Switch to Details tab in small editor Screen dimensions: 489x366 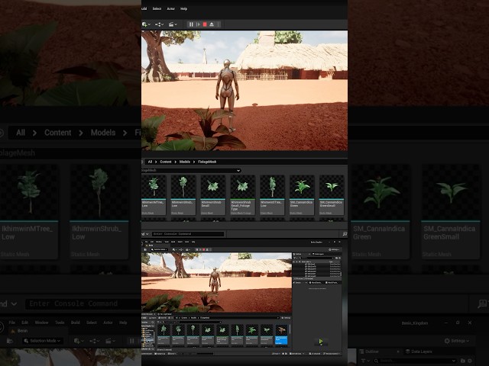(x=297, y=283)
